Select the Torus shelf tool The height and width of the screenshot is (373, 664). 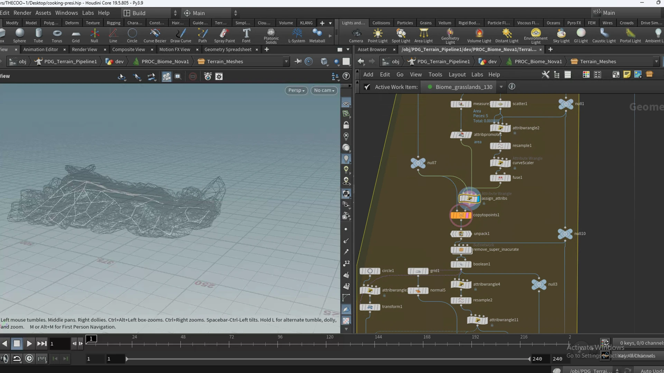click(x=57, y=36)
